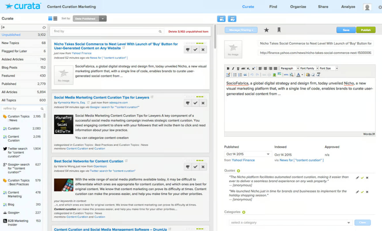
Task: Refresh the Curate sidebar list
Action: (x=44, y=27)
